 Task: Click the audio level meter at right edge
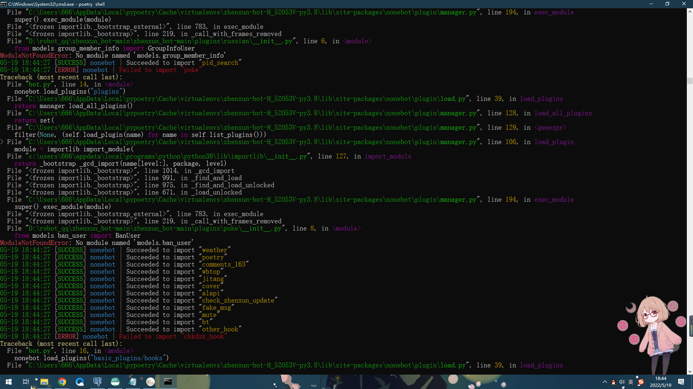click(x=691, y=326)
